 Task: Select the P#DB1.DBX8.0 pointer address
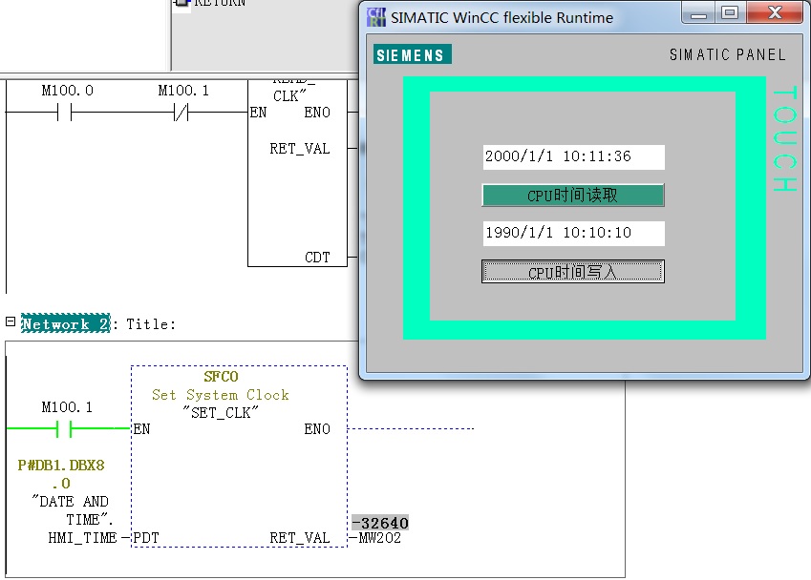pos(61,474)
